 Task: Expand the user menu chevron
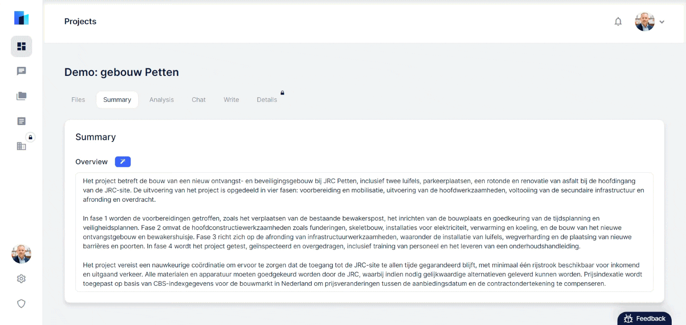(662, 22)
